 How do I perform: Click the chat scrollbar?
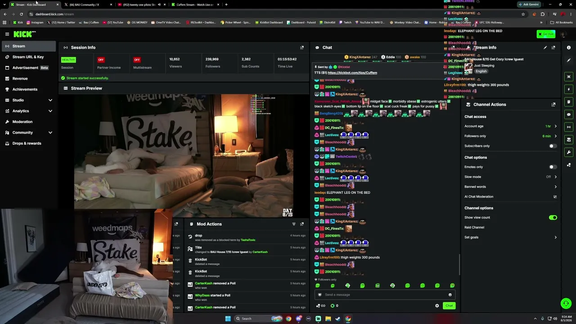[x=459, y=265]
